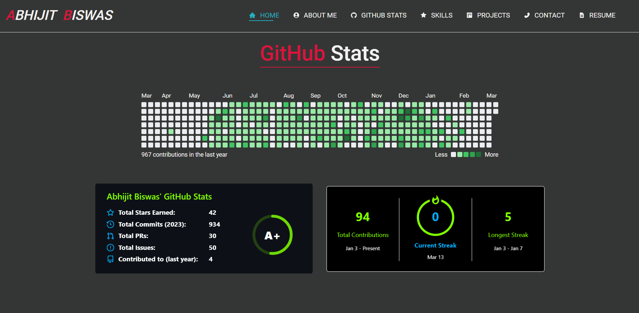639x313 pixels.
Task: Click the Projects board icon
Action: [x=470, y=15]
